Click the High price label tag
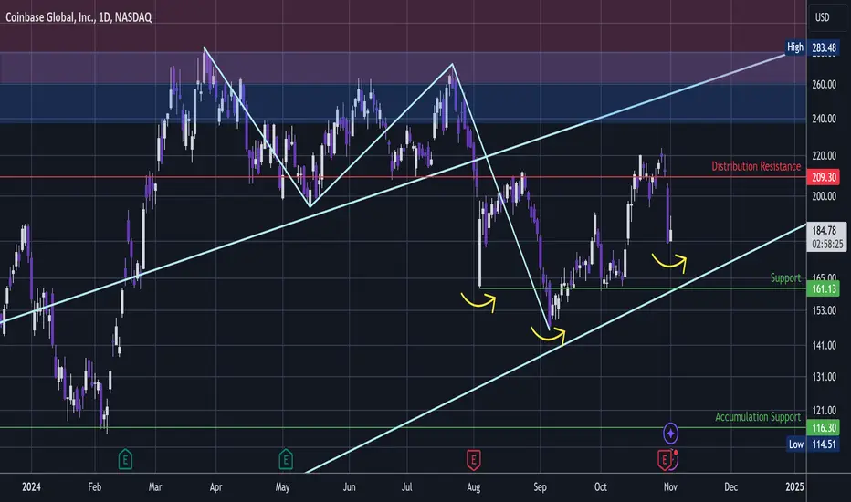Screen dimensions: 851x502 pyautogui.click(x=795, y=47)
